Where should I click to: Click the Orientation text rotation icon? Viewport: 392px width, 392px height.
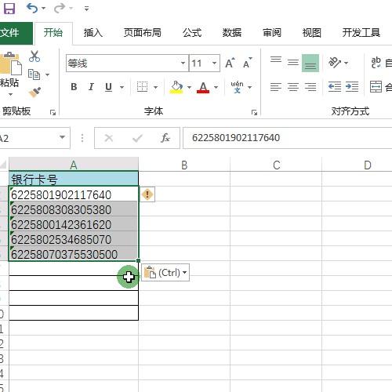pyautogui.click(x=335, y=63)
